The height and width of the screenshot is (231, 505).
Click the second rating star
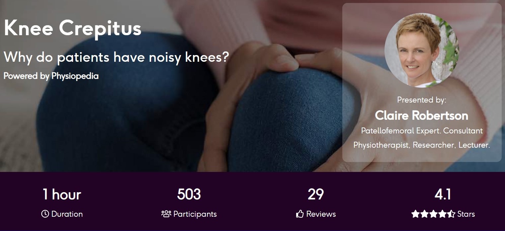[x=424, y=214]
